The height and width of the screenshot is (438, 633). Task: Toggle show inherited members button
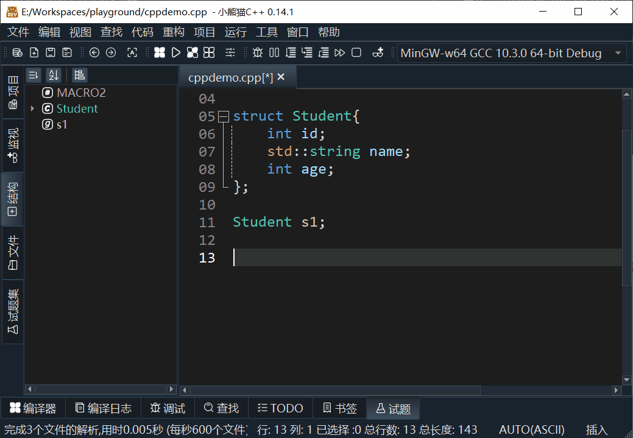pyautogui.click(x=79, y=75)
